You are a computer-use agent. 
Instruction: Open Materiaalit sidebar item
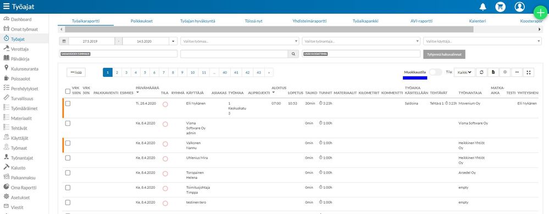(21, 118)
